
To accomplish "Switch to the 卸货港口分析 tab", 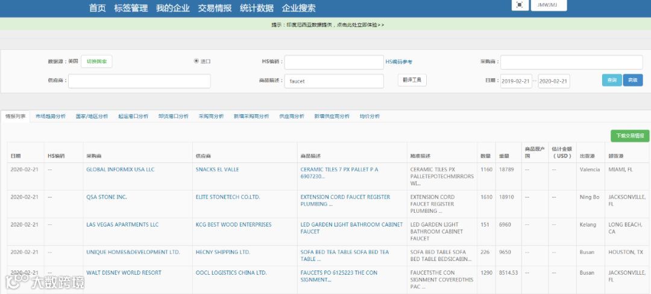I will coord(173,117).
